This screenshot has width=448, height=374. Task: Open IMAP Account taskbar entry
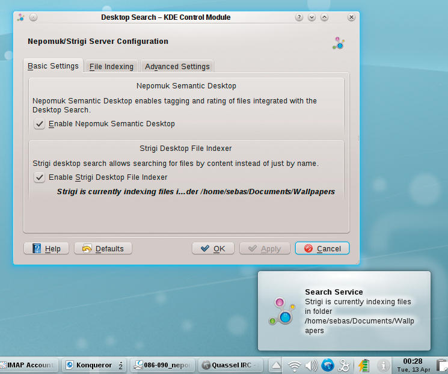(29, 365)
